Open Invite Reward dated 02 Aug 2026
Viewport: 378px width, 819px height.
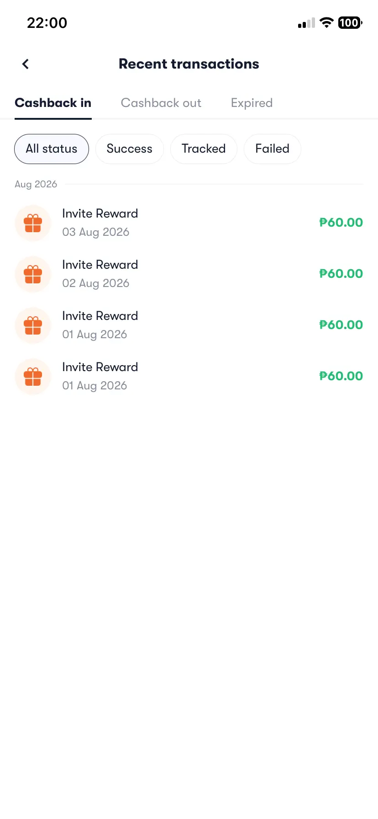189,274
